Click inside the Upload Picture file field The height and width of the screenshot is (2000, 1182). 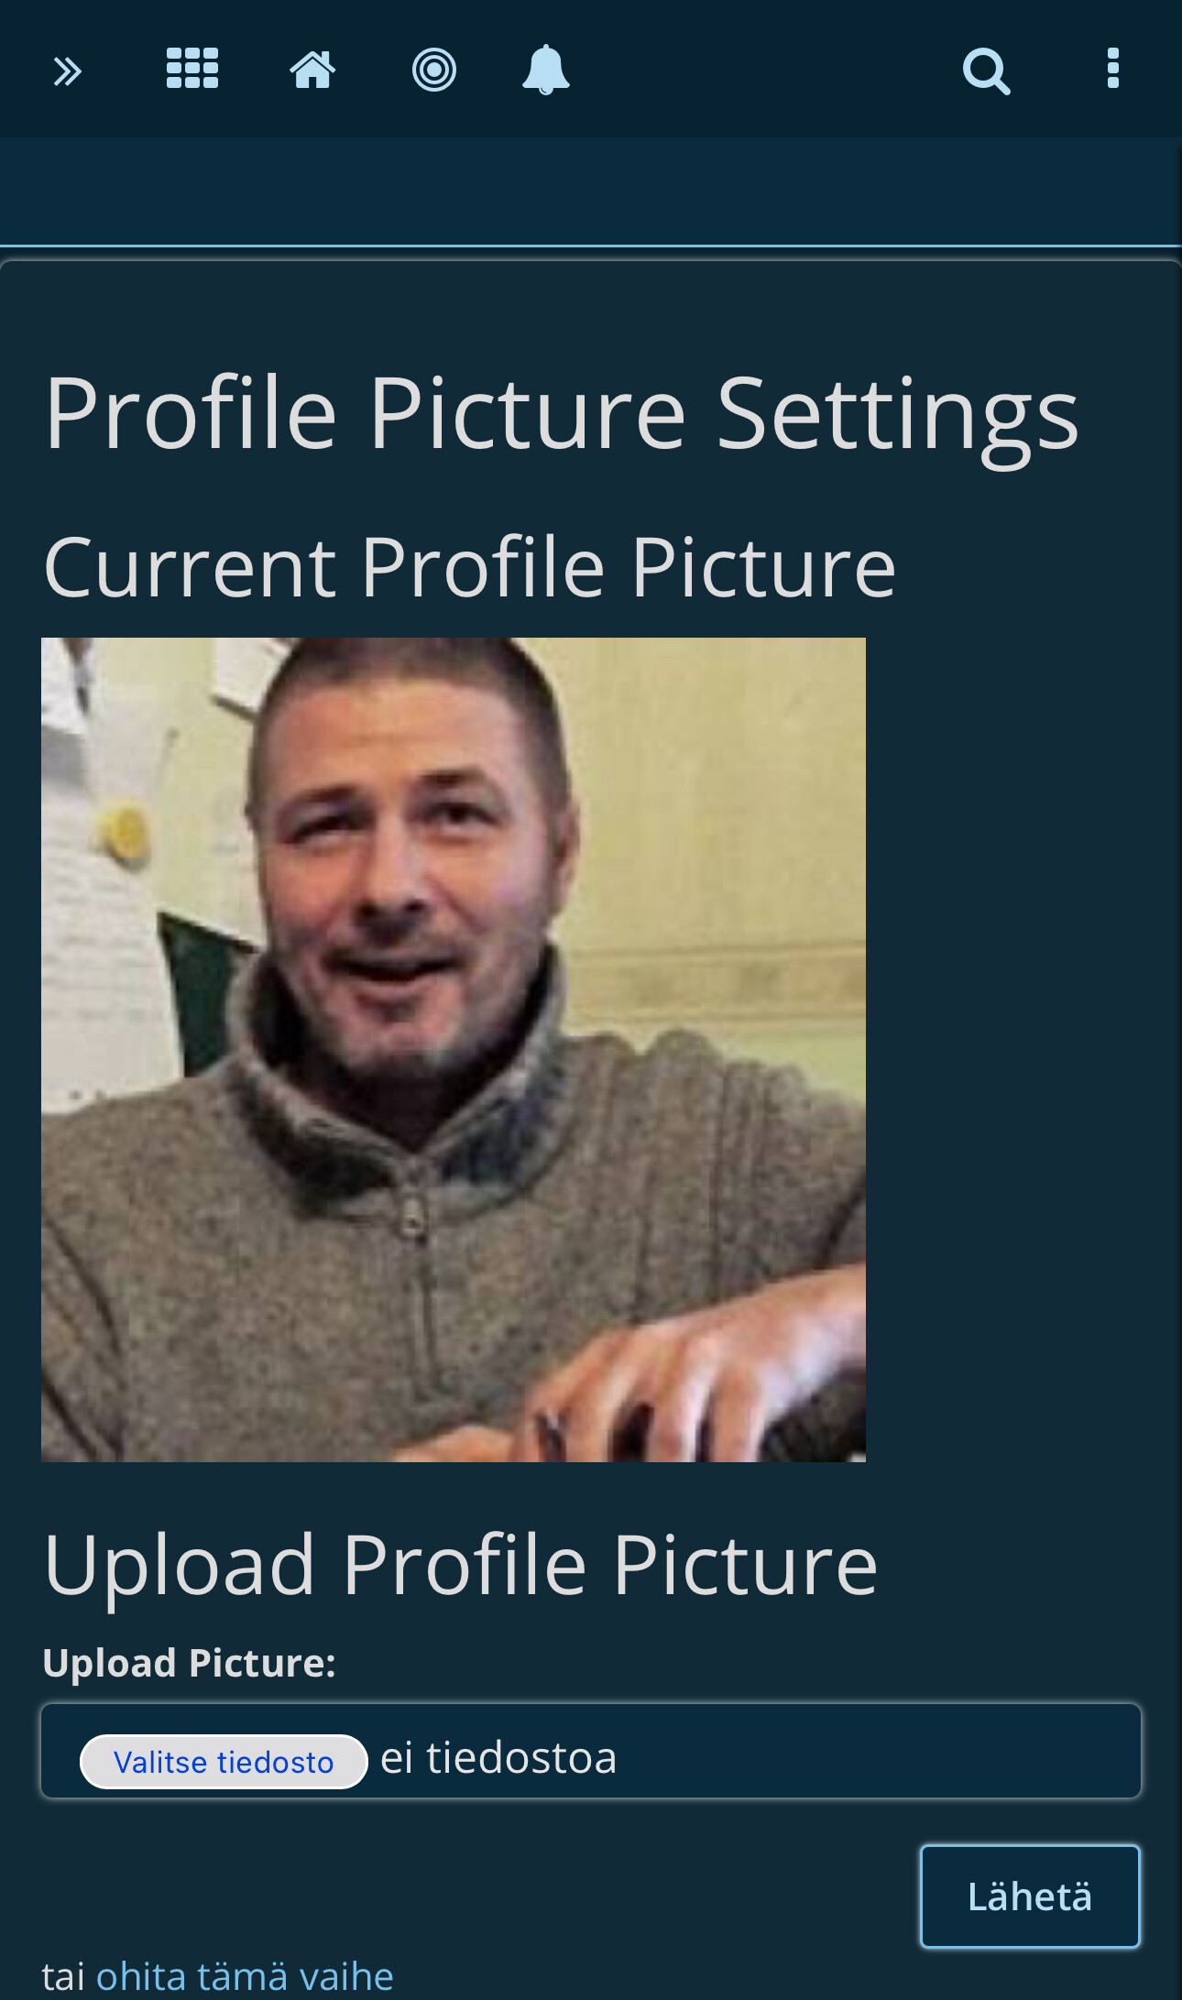point(591,1751)
